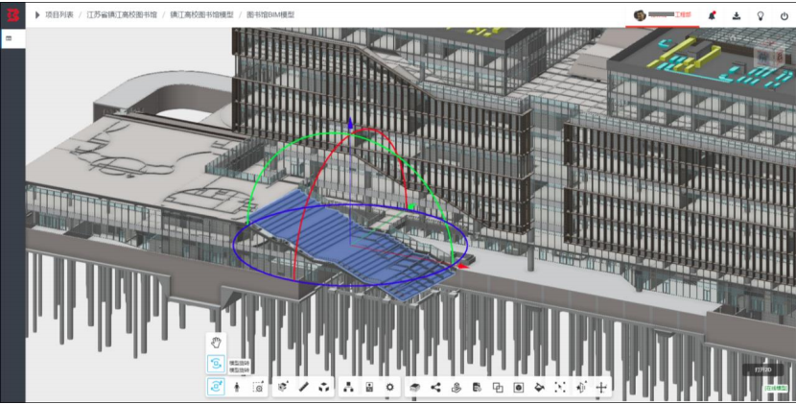Screen dimensions: 796x404
Task: Click the 打开2D button
Action: click(x=763, y=369)
